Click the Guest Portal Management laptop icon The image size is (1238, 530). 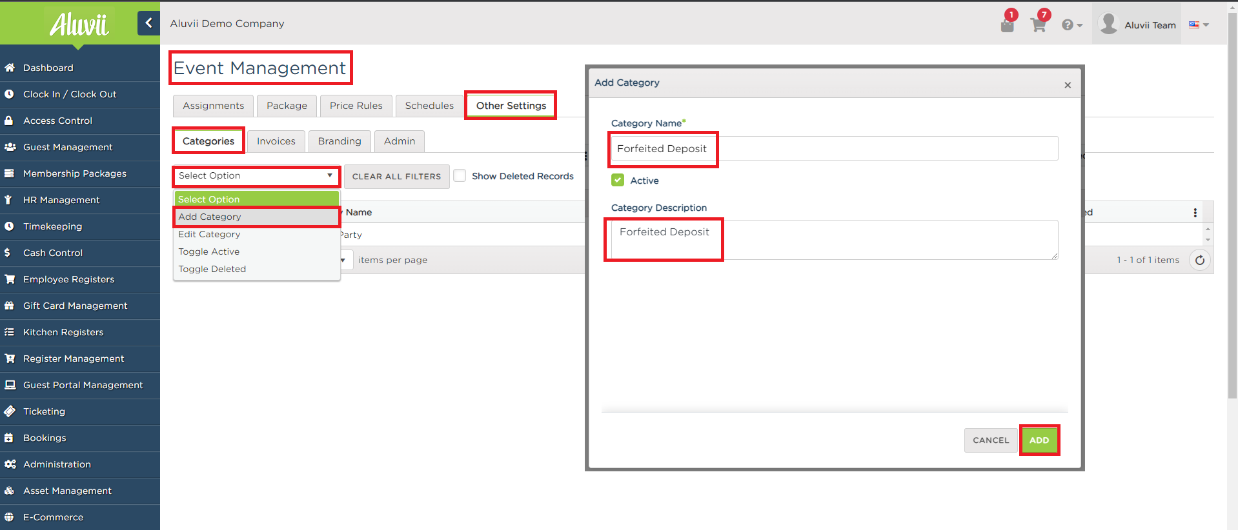[x=10, y=385]
